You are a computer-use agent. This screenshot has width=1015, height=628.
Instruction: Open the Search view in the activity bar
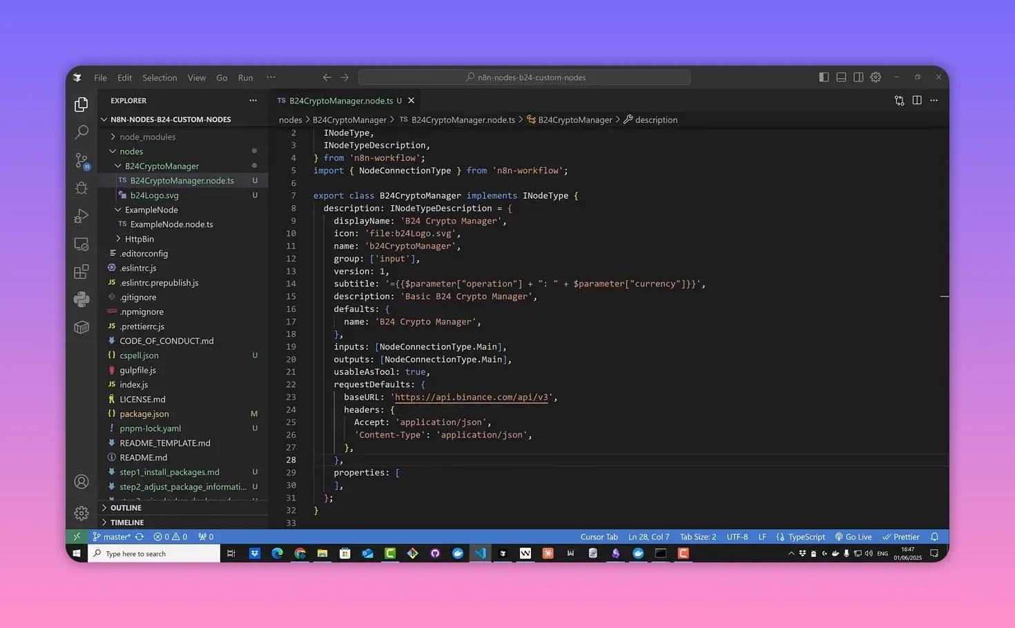pyautogui.click(x=81, y=131)
